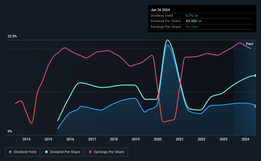Select the 2014 x-axis label
Image resolution: width=261 pixels, height=161 pixels.
(26, 139)
